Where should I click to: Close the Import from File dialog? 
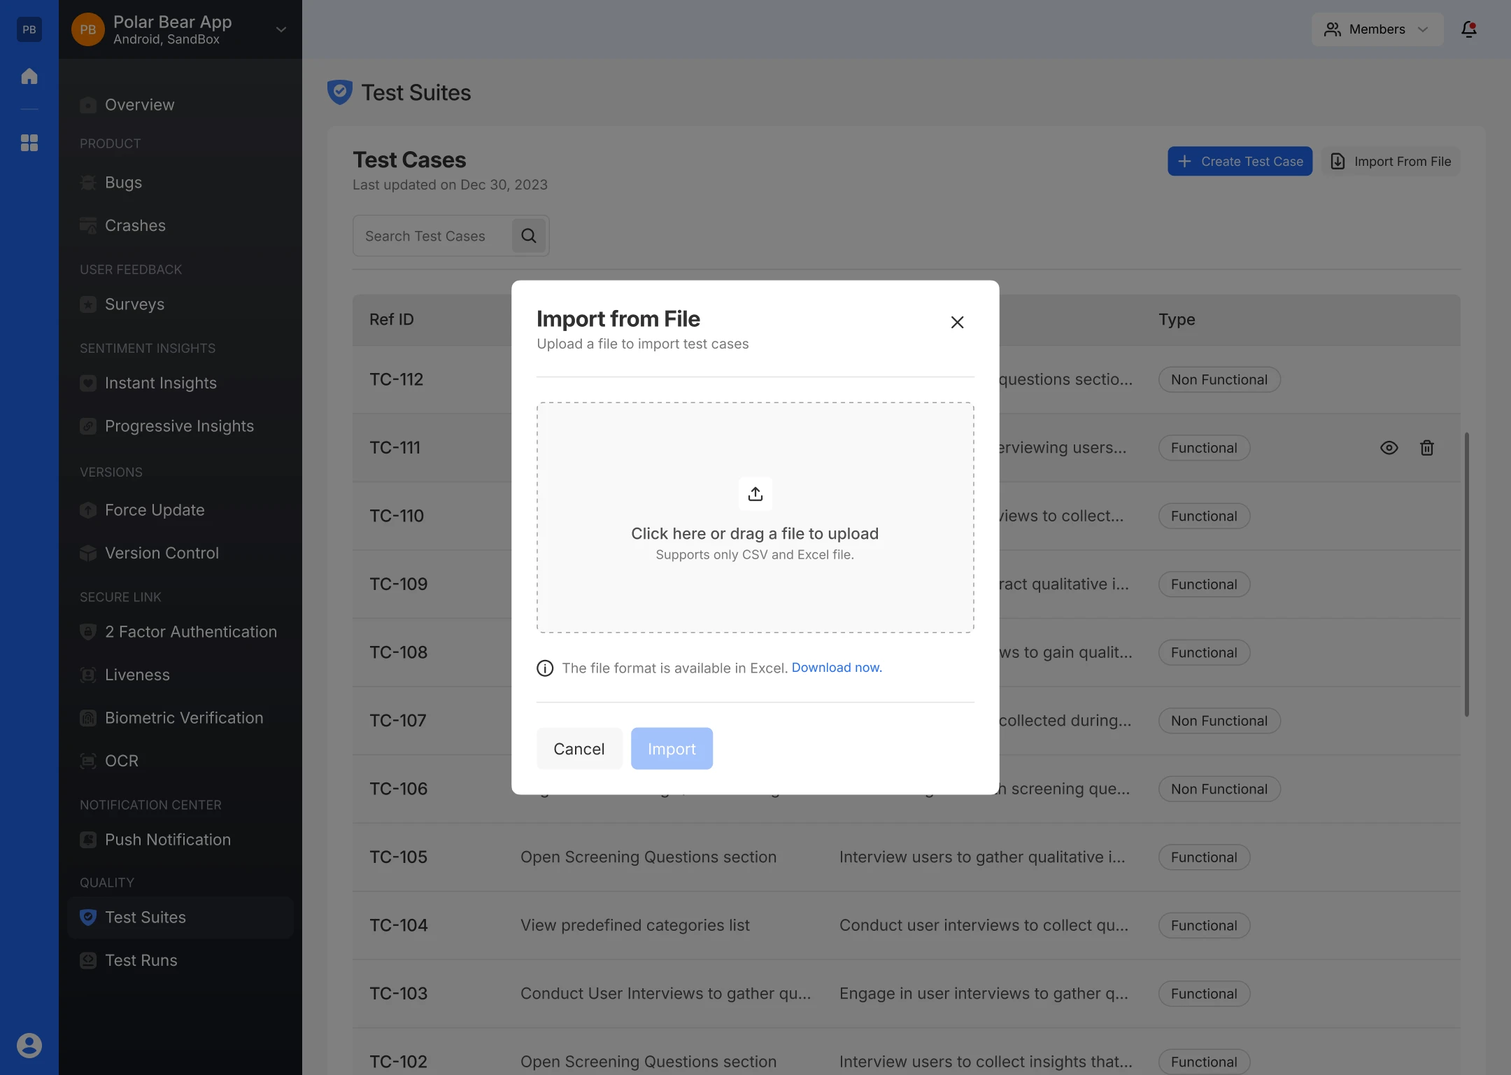click(x=958, y=322)
